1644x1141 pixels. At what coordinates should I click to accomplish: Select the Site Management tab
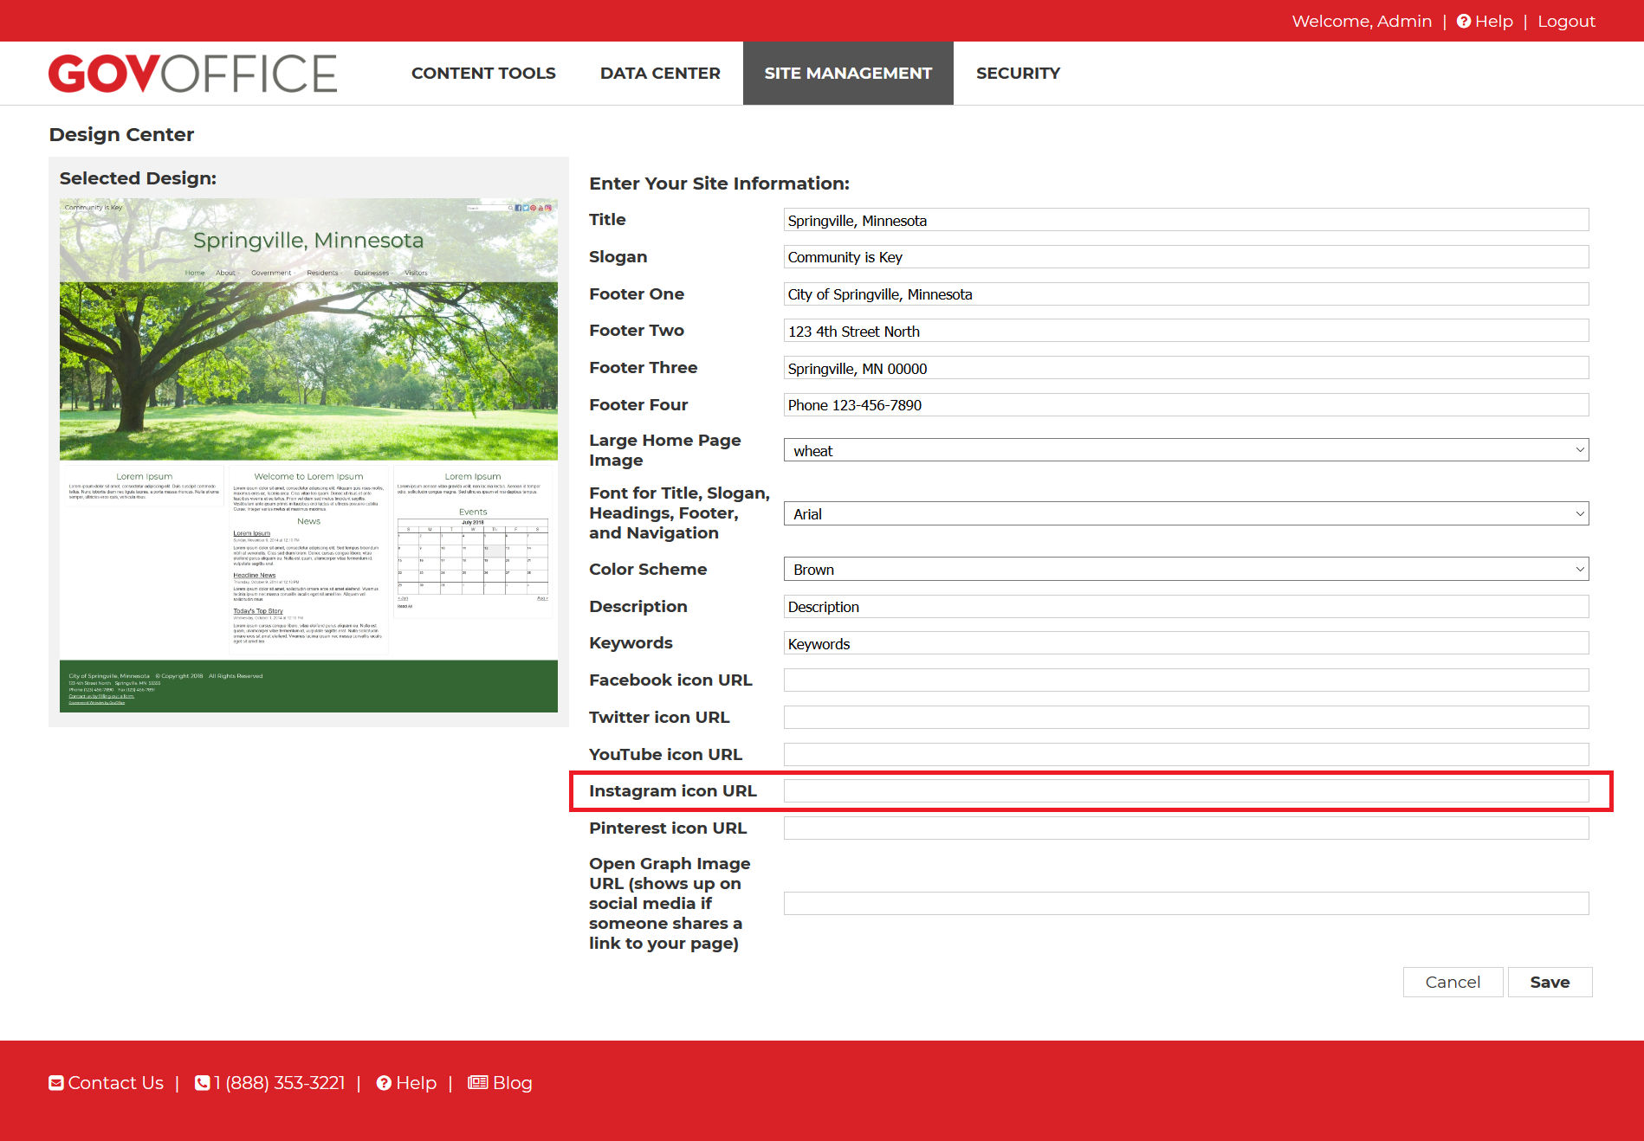click(x=848, y=74)
